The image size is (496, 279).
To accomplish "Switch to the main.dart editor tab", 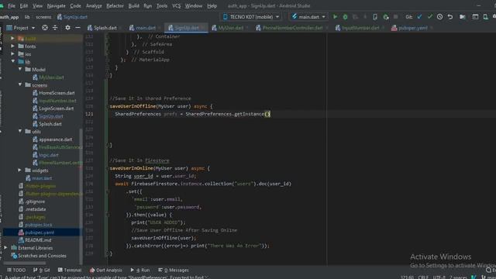I will point(143,28).
